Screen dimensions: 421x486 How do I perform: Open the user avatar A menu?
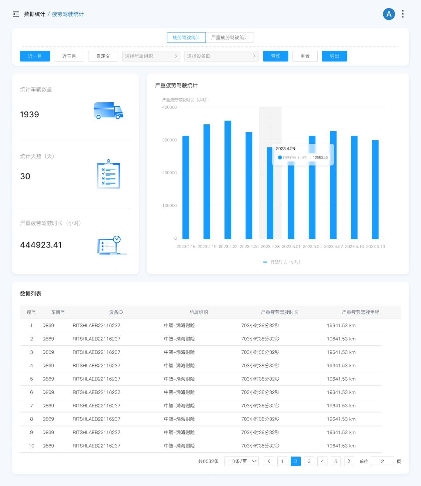pyautogui.click(x=389, y=14)
